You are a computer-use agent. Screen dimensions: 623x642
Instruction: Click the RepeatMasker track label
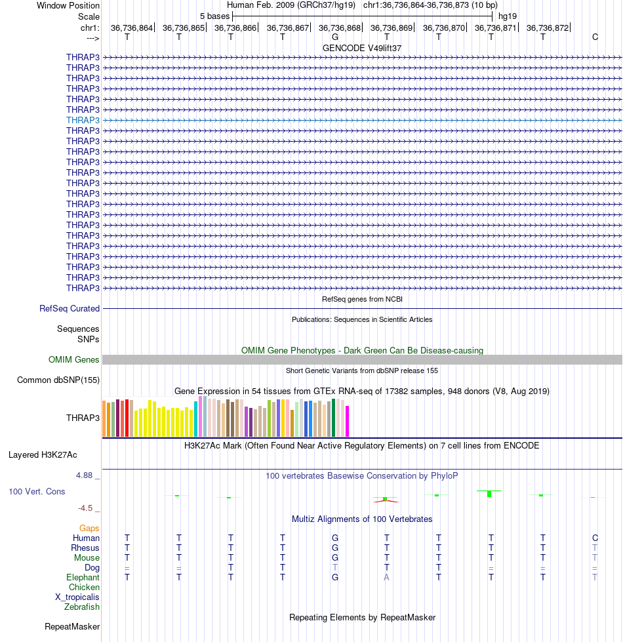pos(72,626)
